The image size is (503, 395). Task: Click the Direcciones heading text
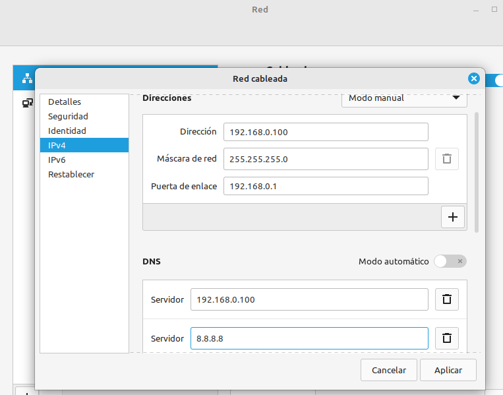tap(167, 98)
